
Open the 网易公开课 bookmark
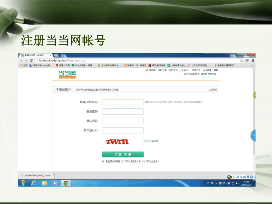pyautogui.click(x=63, y=65)
